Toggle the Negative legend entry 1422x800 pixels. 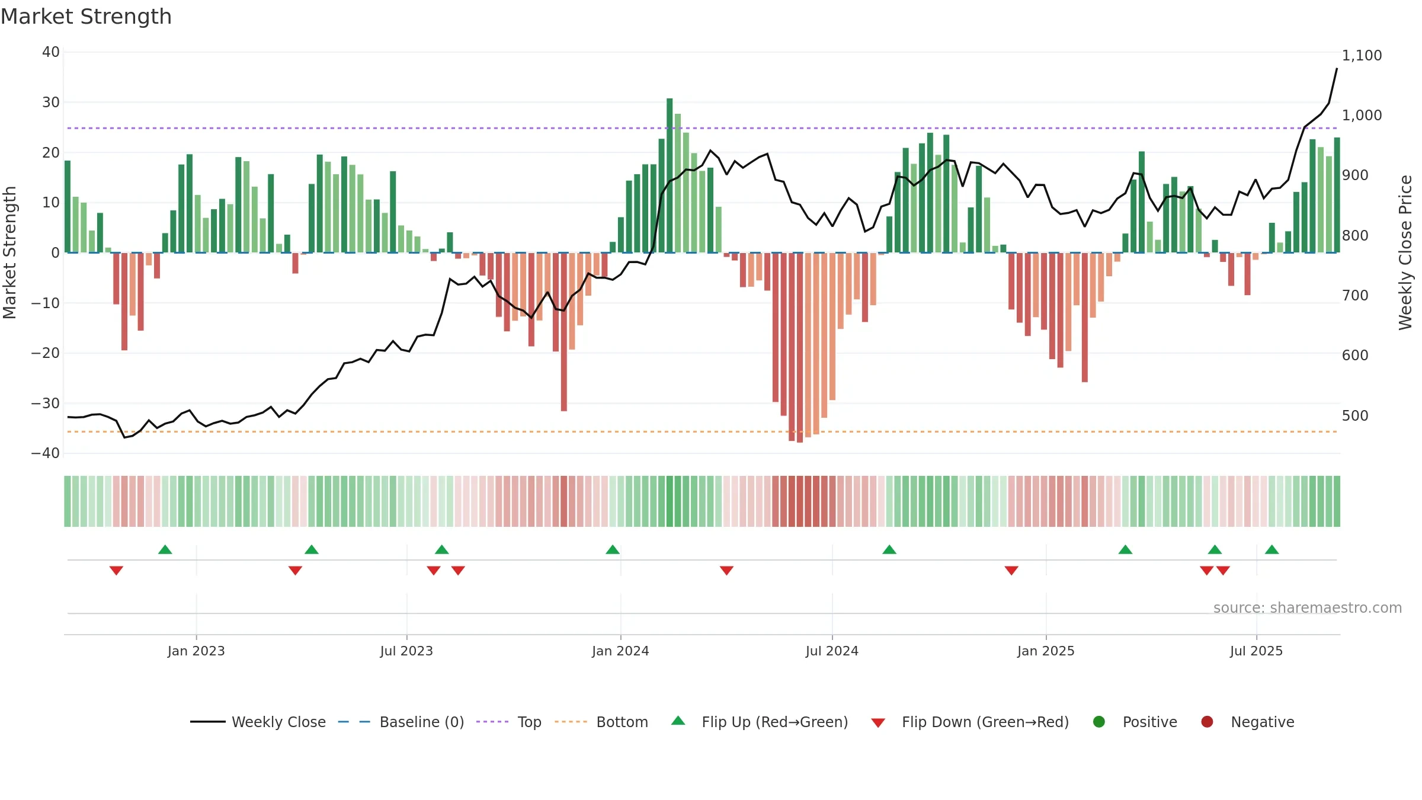pos(1247,722)
